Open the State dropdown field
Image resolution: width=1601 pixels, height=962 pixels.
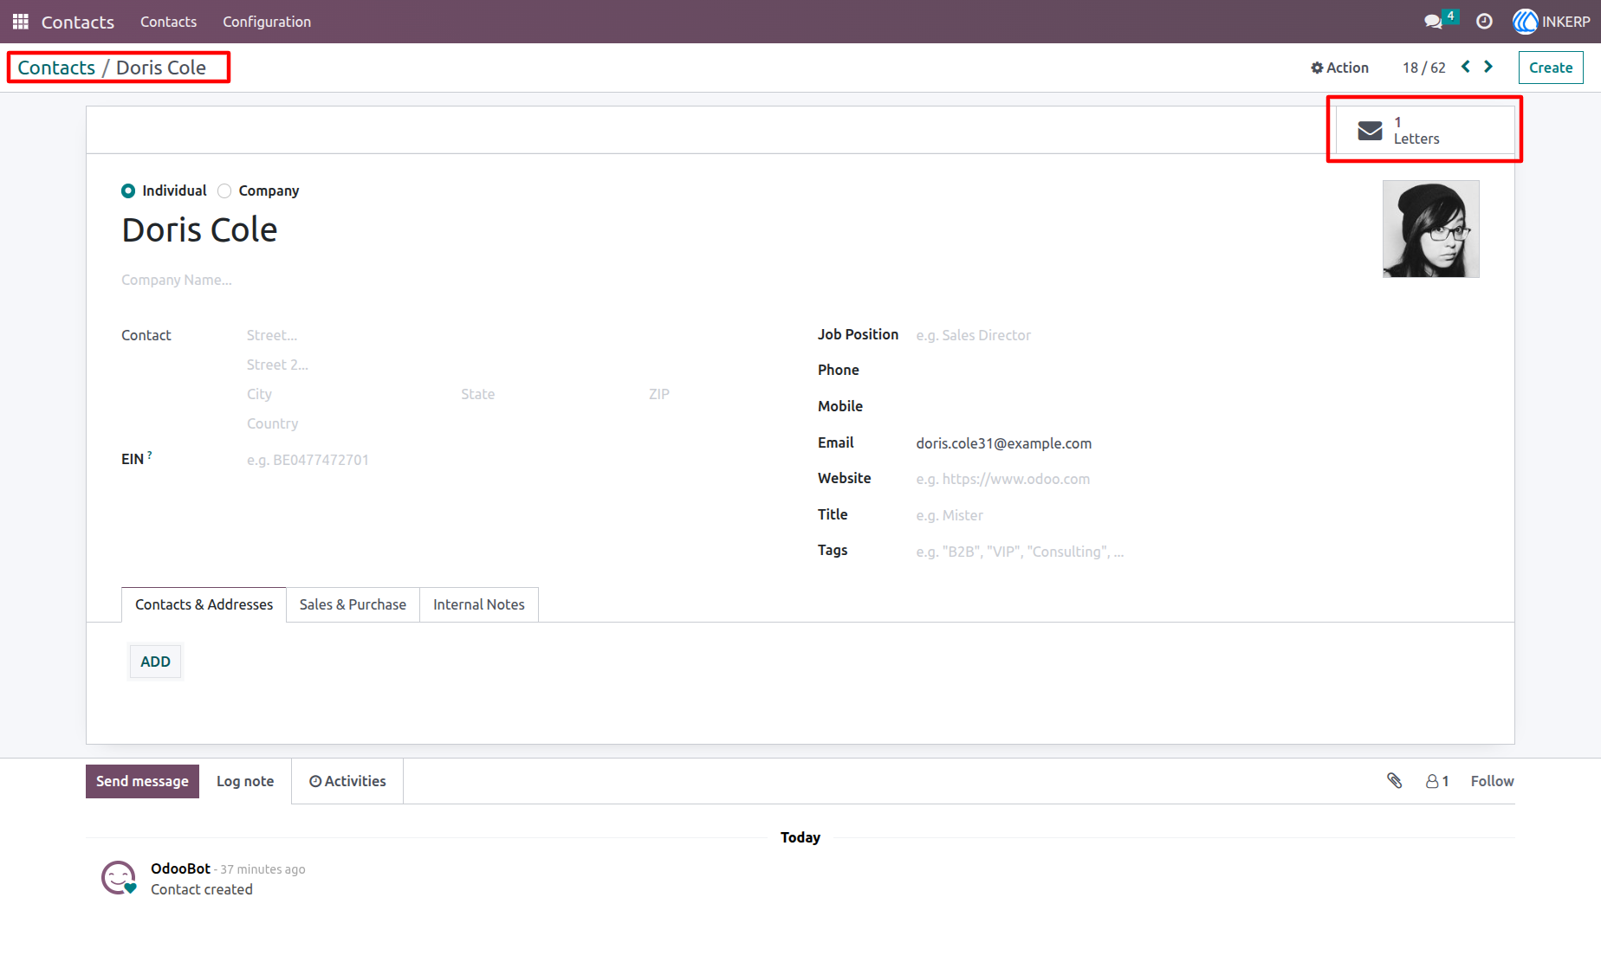[548, 394]
